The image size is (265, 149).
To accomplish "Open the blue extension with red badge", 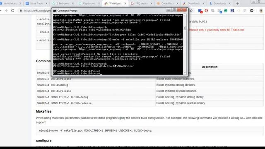I will (x=200, y=11).
